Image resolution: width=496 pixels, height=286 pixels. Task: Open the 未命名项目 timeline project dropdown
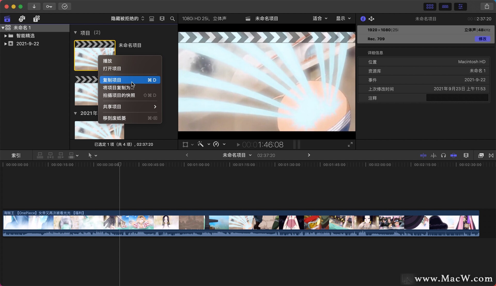(x=237, y=155)
